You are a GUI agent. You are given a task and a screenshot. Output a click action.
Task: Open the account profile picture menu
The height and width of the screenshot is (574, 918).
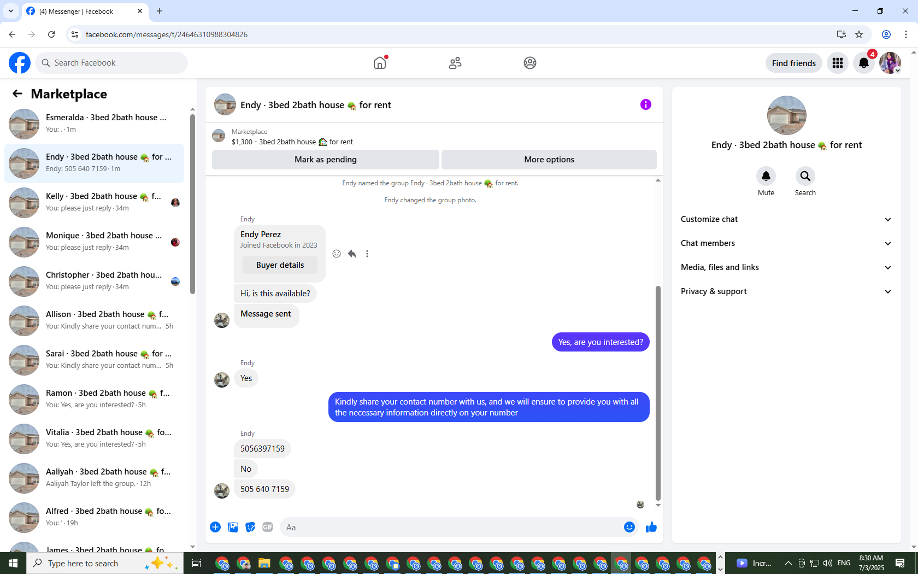tap(890, 63)
